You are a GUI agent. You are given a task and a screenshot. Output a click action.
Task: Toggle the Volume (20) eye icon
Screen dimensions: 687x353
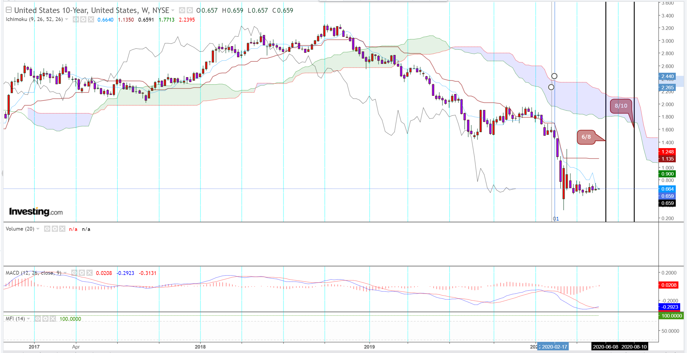pos(47,229)
